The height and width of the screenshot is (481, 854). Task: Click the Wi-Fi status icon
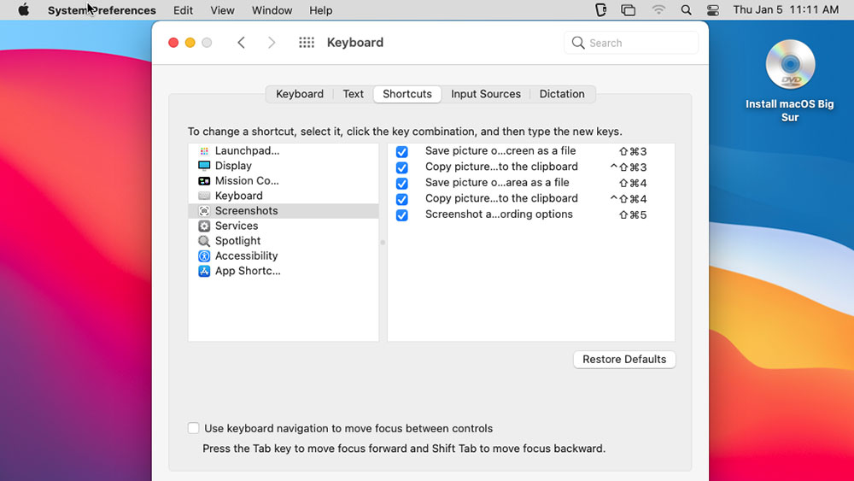click(x=658, y=9)
